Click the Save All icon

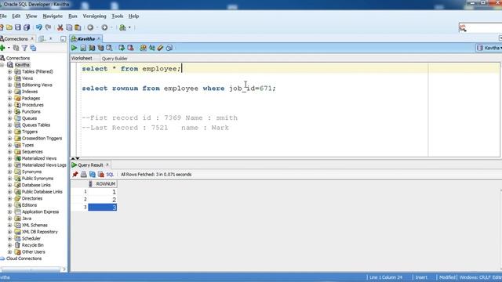click(27, 27)
